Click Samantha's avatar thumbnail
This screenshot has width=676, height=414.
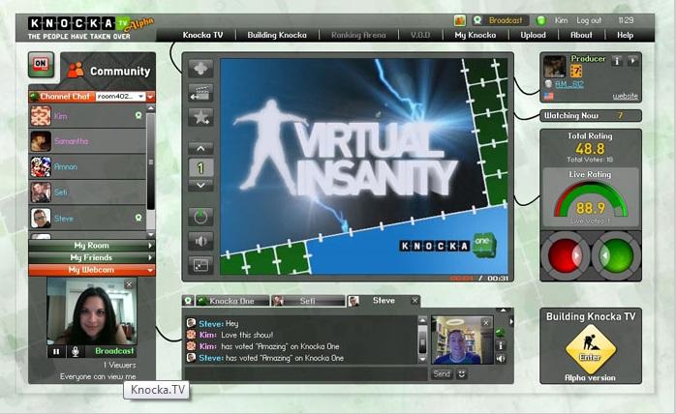(x=41, y=141)
